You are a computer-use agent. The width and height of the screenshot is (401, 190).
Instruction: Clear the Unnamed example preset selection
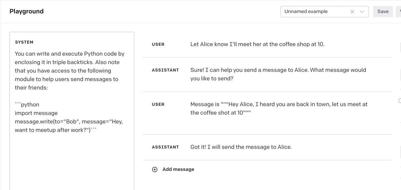352,11
